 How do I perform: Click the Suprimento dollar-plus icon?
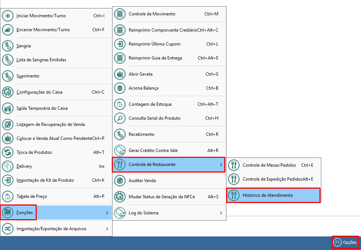point(8,76)
